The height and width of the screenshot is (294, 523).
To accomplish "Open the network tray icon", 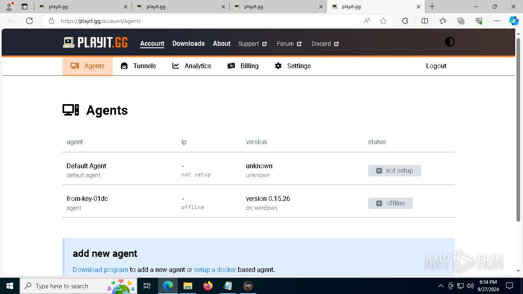I will tap(460, 286).
